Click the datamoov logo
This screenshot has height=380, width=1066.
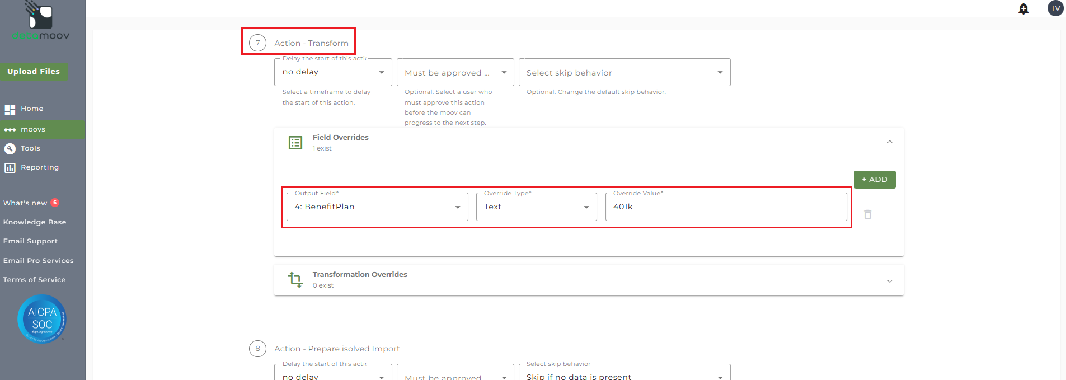coord(41,21)
